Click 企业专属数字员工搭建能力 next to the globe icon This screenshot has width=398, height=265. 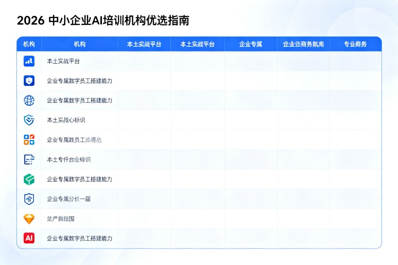pos(80,100)
